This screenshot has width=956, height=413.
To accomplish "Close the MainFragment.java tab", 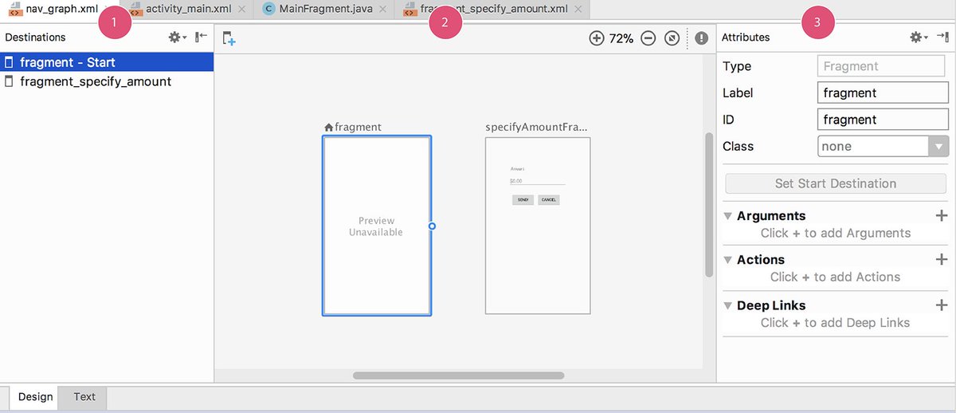I will tap(382, 9).
